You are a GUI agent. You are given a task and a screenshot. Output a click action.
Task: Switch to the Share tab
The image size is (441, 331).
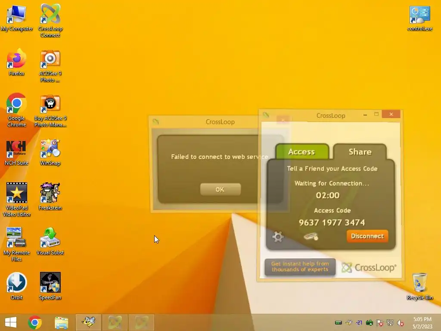point(360,152)
